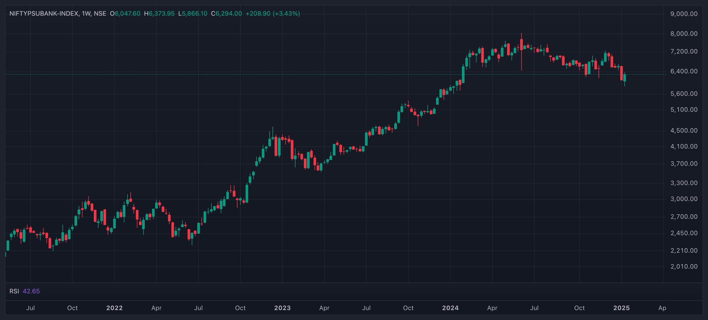Select the 2022 label on time axis

tap(114, 308)
